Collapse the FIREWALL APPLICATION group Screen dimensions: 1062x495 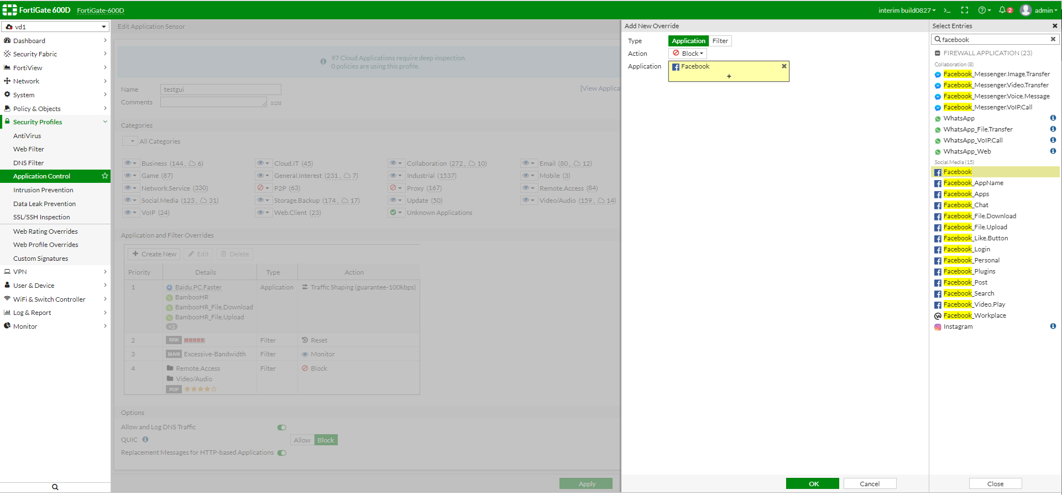coord(938,53)
